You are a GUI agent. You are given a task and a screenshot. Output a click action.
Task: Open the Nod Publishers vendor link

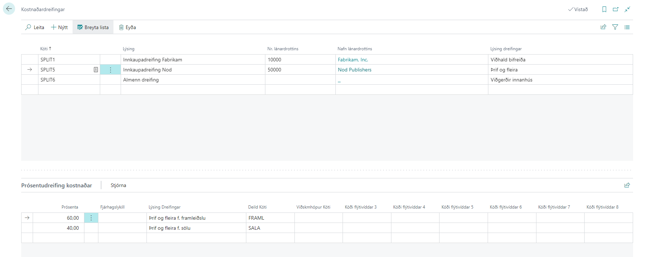(354, 70)
